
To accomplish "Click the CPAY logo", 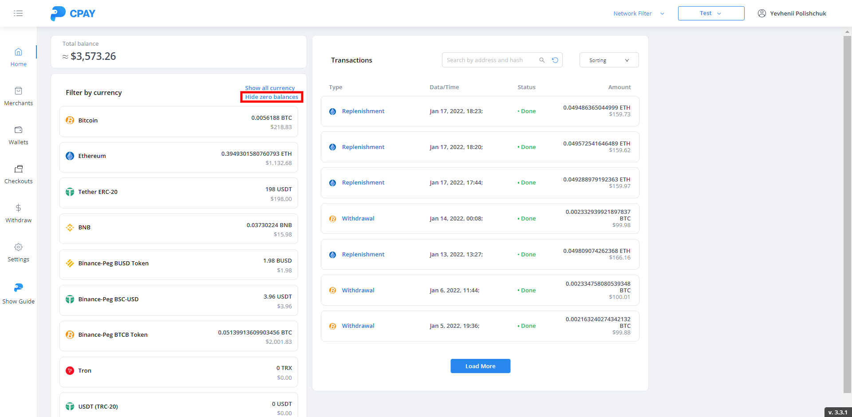I will pyautogui.click(x=73, y=13).
